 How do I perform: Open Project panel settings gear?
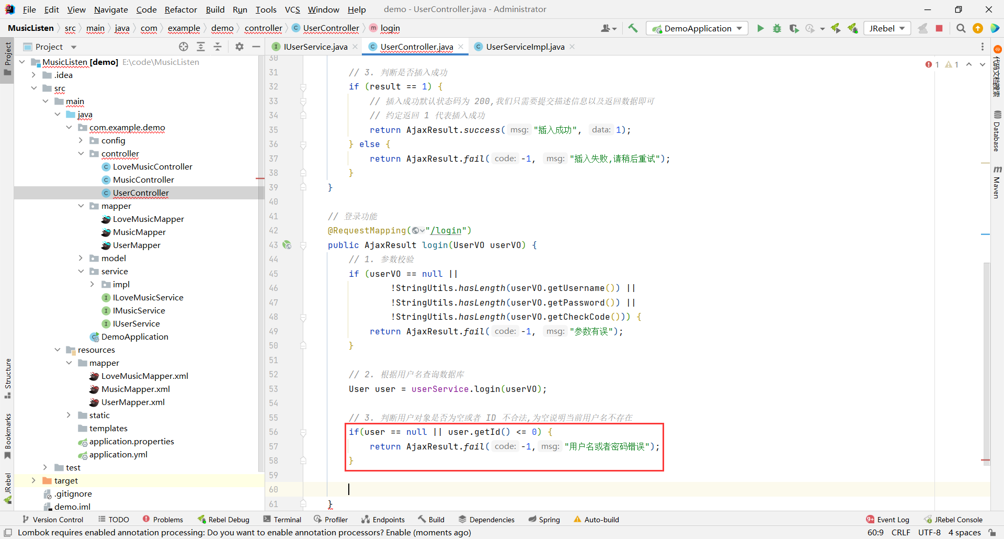click(x=239, y=47)
